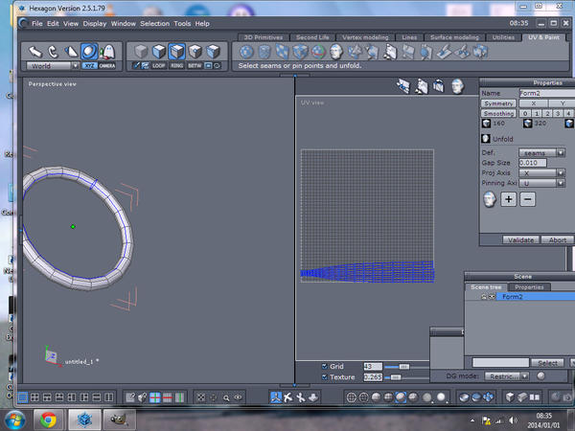Viewport: 575px width, 431px height.
Task: Toggle symmetry Y axis
Action: 563,103
